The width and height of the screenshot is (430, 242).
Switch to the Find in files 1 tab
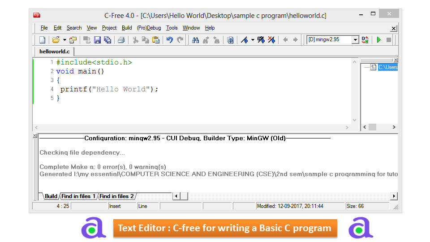78,196
